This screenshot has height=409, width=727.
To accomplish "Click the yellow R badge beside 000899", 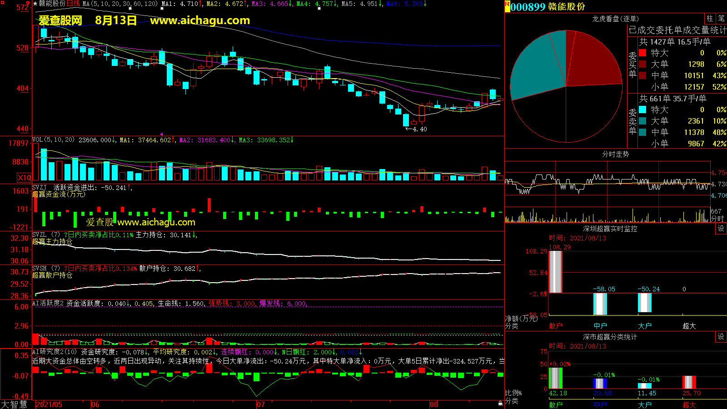I will [x=507, y=6].
